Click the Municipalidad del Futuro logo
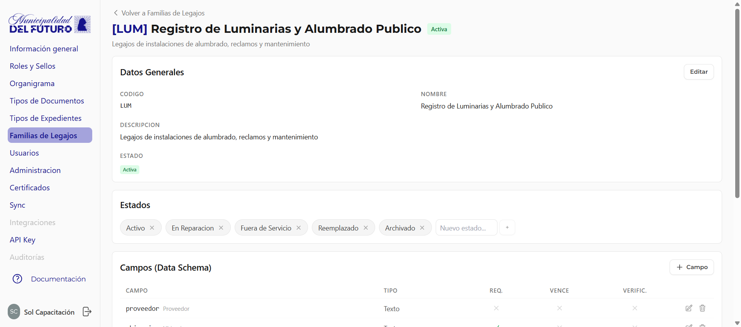The width and height of the screenshot is (741, 327). click(50, 24)
